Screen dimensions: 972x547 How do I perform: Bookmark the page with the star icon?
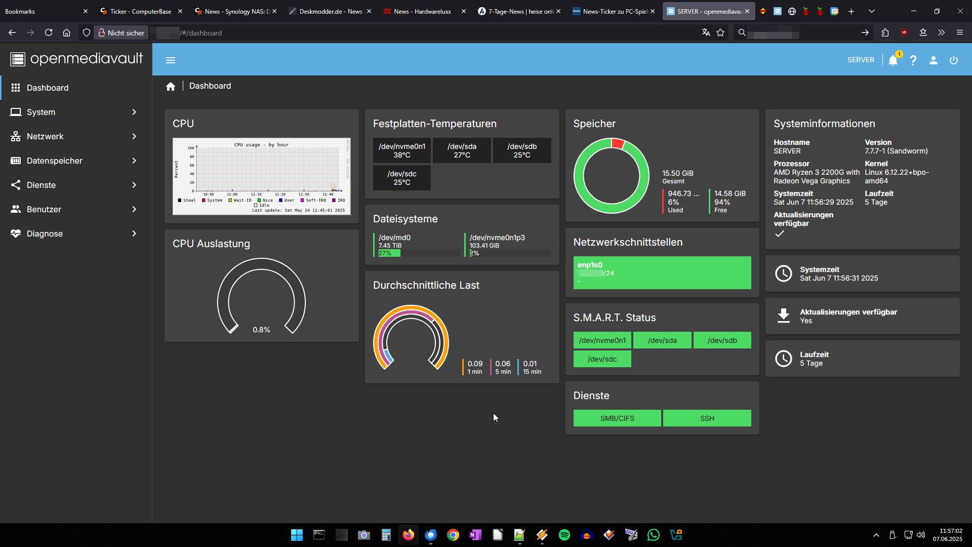(x=720, y=33)
